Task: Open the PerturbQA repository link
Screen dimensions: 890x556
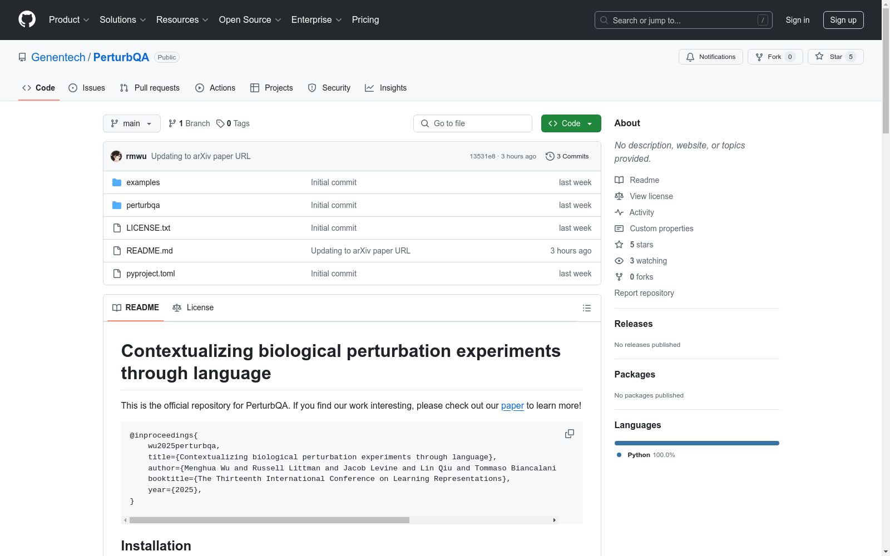Action: [x=121, y=57]
